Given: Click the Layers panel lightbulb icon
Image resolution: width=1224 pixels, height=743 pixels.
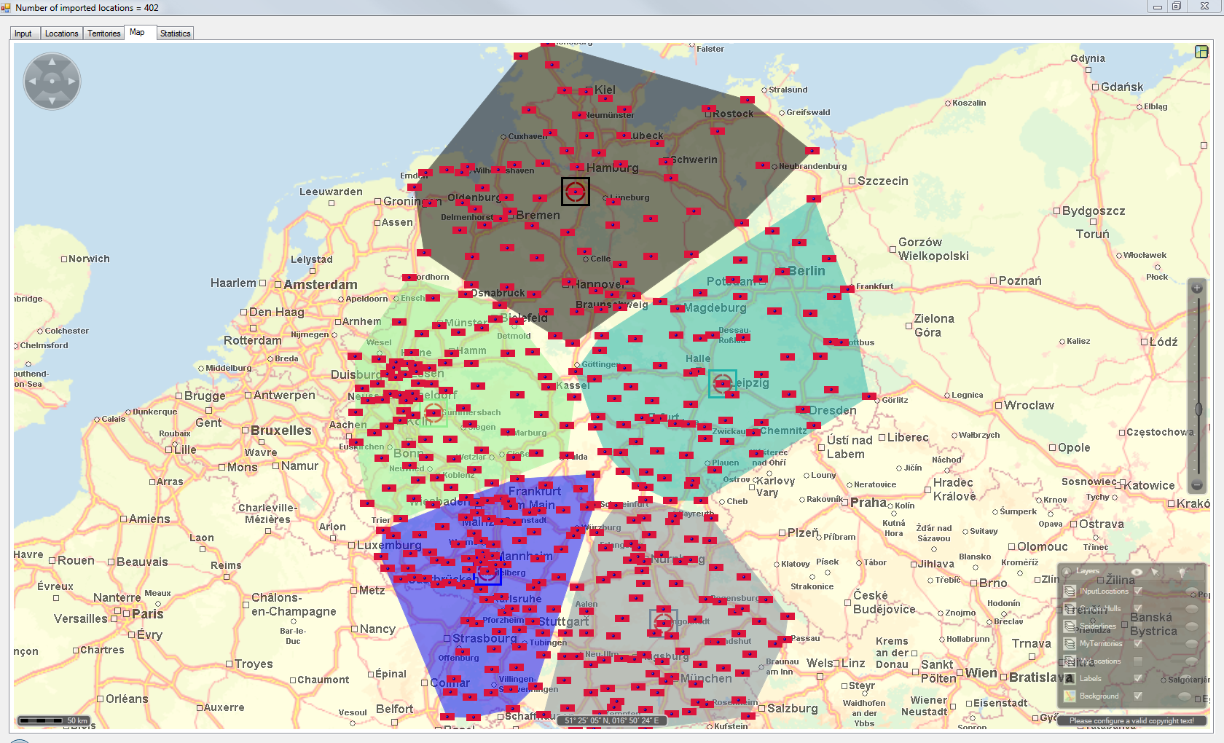Looking at the screenshot, I should tap(1182, 572).
